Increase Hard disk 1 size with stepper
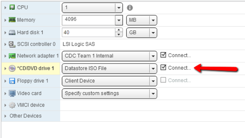The image size is (245, 138). pyautogui.click(x=119, y=30)
